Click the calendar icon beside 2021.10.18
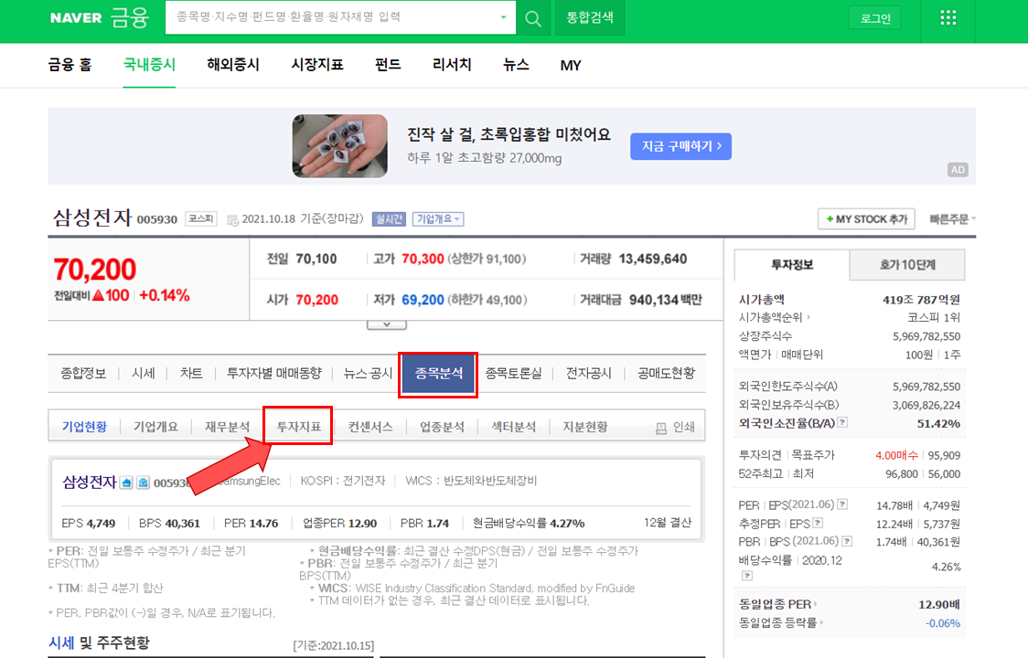The height and width of the screenshot is (658, 1028). [x=232, y=219]
